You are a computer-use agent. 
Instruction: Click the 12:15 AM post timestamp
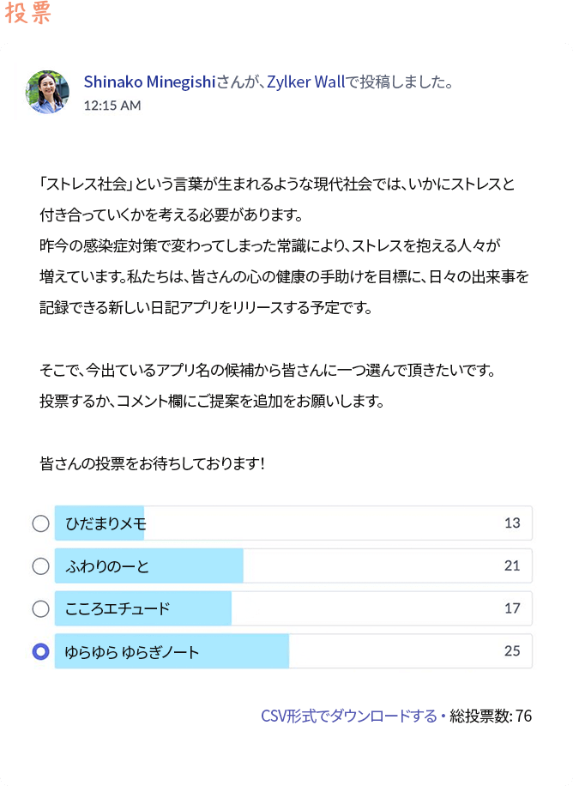pyautogui.click(x=112, y=106)
